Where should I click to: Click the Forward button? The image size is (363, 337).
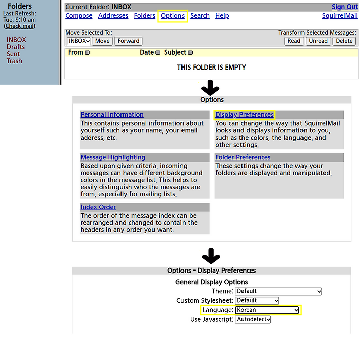129,41
